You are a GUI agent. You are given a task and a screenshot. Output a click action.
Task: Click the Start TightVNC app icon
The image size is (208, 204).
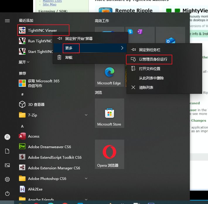(x=22, y=51)
